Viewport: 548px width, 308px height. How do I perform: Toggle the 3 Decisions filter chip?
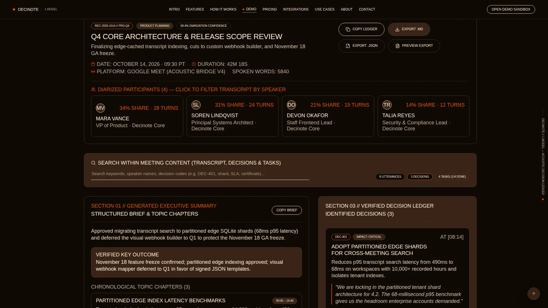point(420,177)
